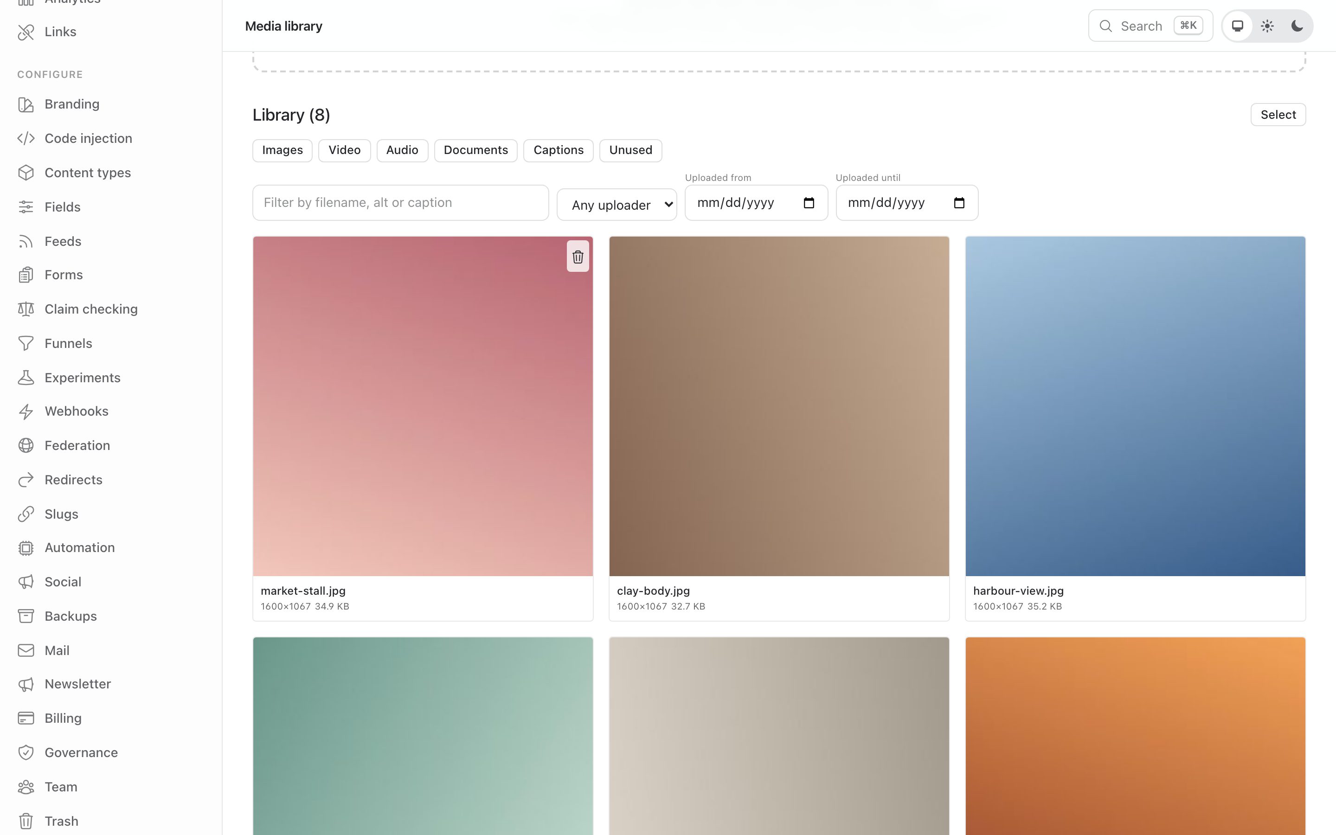Click the Governance shield icon

(26, 753)
